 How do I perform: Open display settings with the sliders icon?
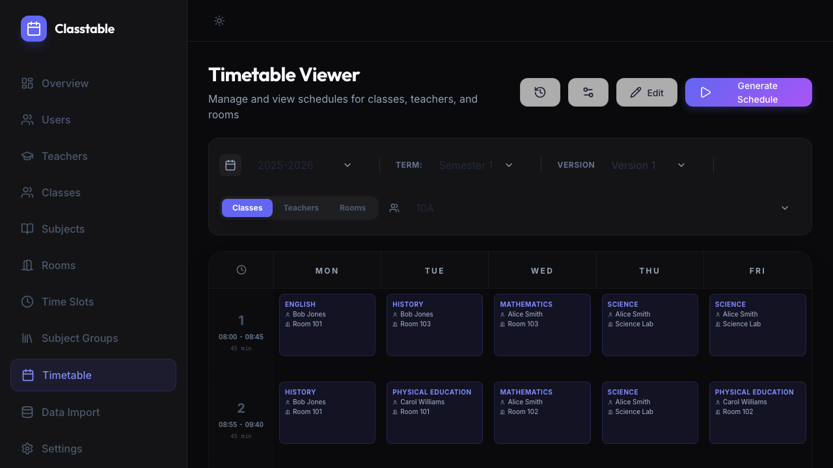pos(588,92)
